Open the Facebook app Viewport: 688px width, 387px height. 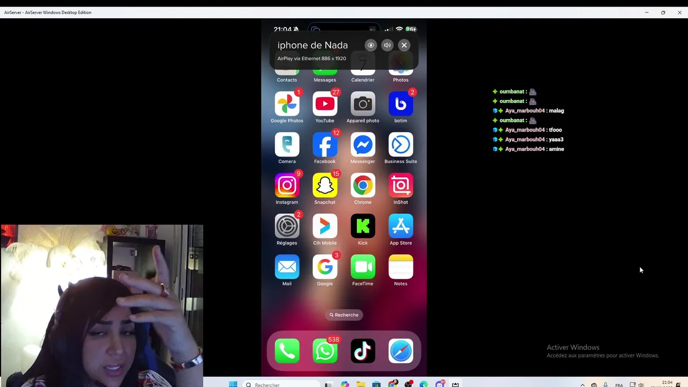point(325,145)
